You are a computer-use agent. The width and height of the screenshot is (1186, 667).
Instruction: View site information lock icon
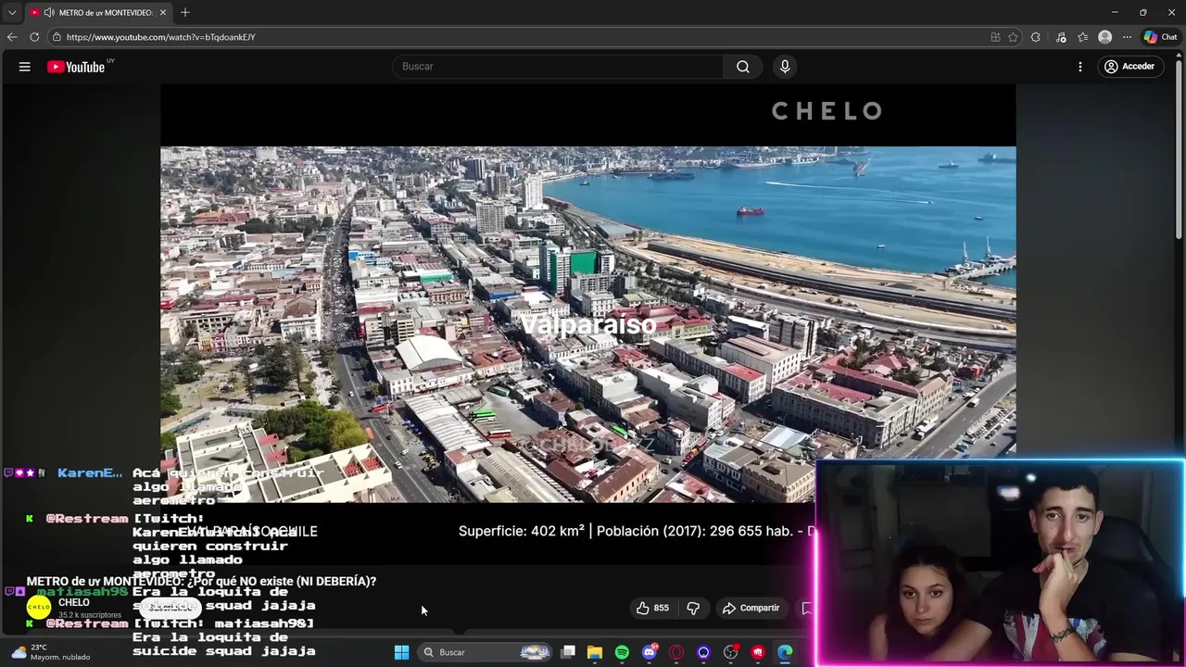pyautogui.click(x=57, y=37)
